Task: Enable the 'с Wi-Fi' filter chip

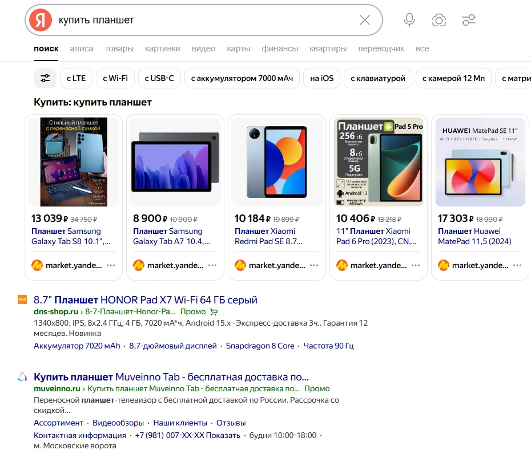Action: coord(115,78)
